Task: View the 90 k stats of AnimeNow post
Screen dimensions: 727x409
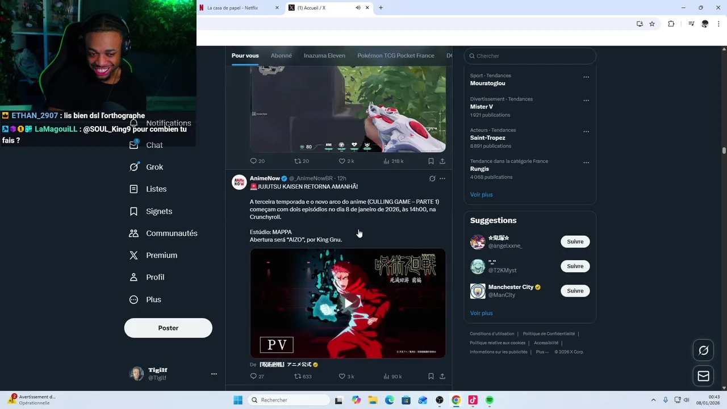Action: [x=392, y=376]
